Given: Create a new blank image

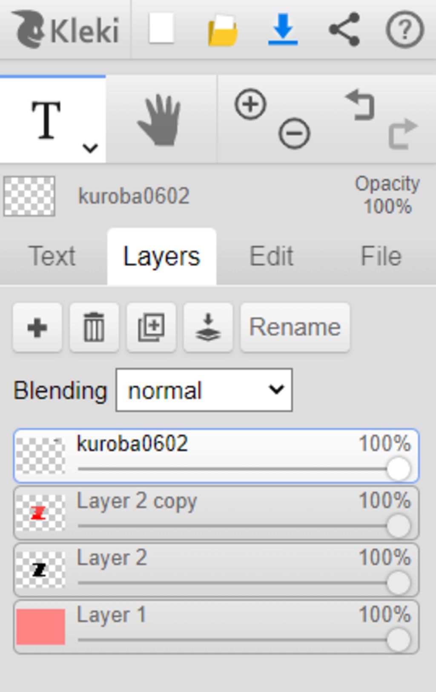Looking at the screenshot, I should (161, 29).
